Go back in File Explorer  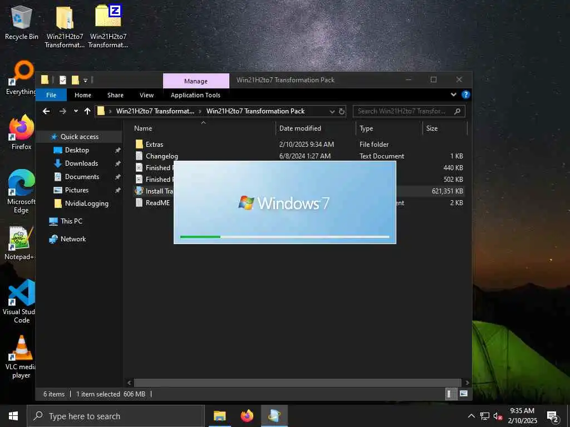point(46,111)
